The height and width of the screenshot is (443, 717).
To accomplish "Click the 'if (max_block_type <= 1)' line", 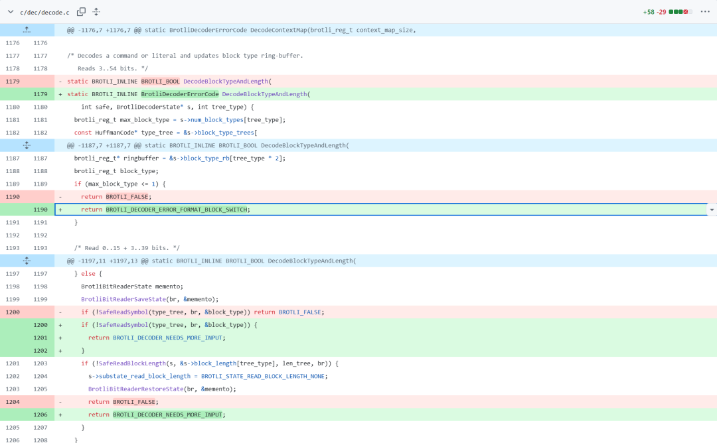I will click(119, 184).
